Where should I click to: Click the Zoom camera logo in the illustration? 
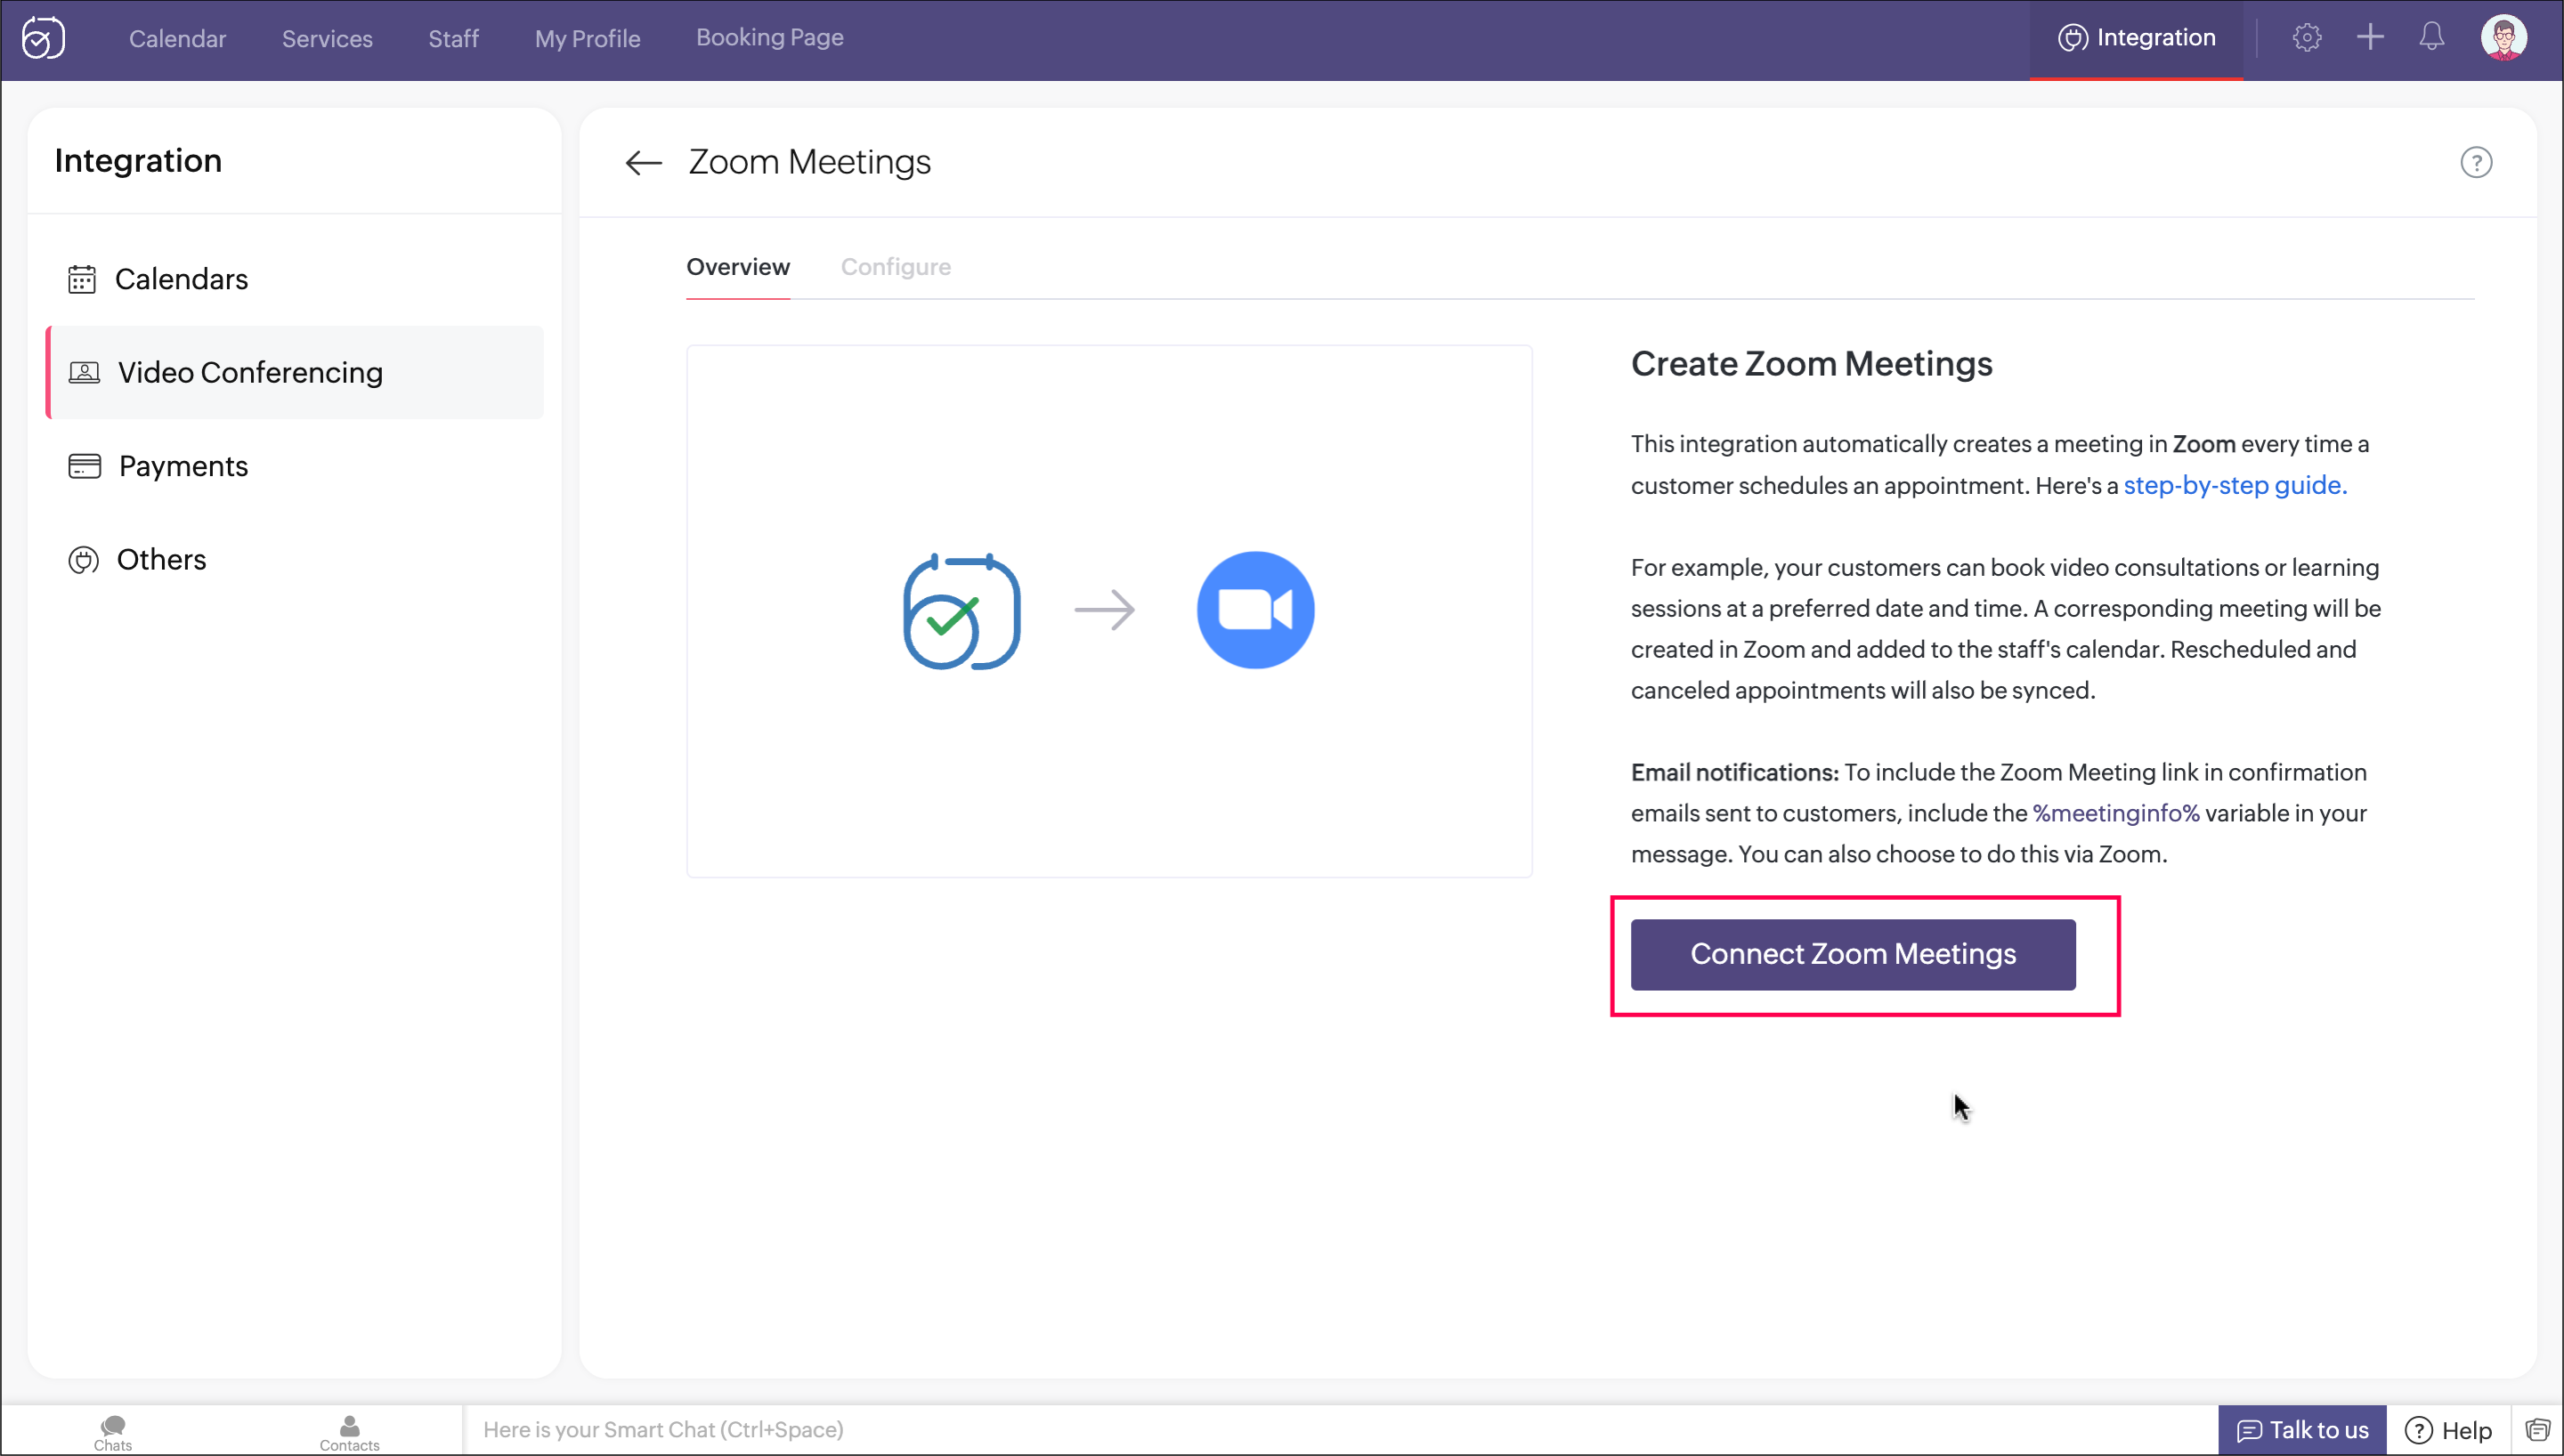(x=1255, y=610)
